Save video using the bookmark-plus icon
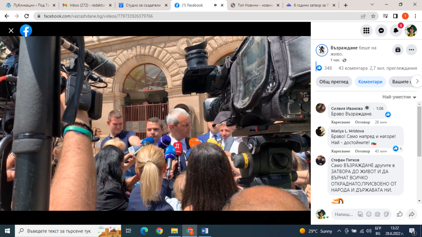 [x=397, y=50]
